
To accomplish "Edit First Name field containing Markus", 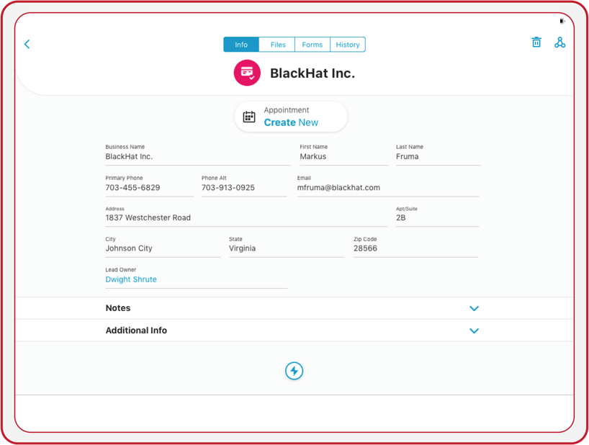I will [343, 156].
